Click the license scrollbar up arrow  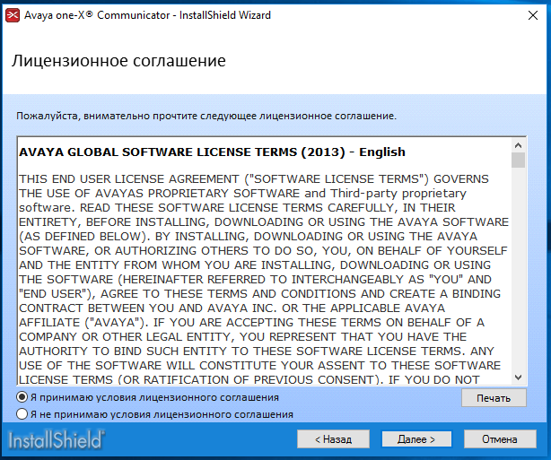[518, 145]
